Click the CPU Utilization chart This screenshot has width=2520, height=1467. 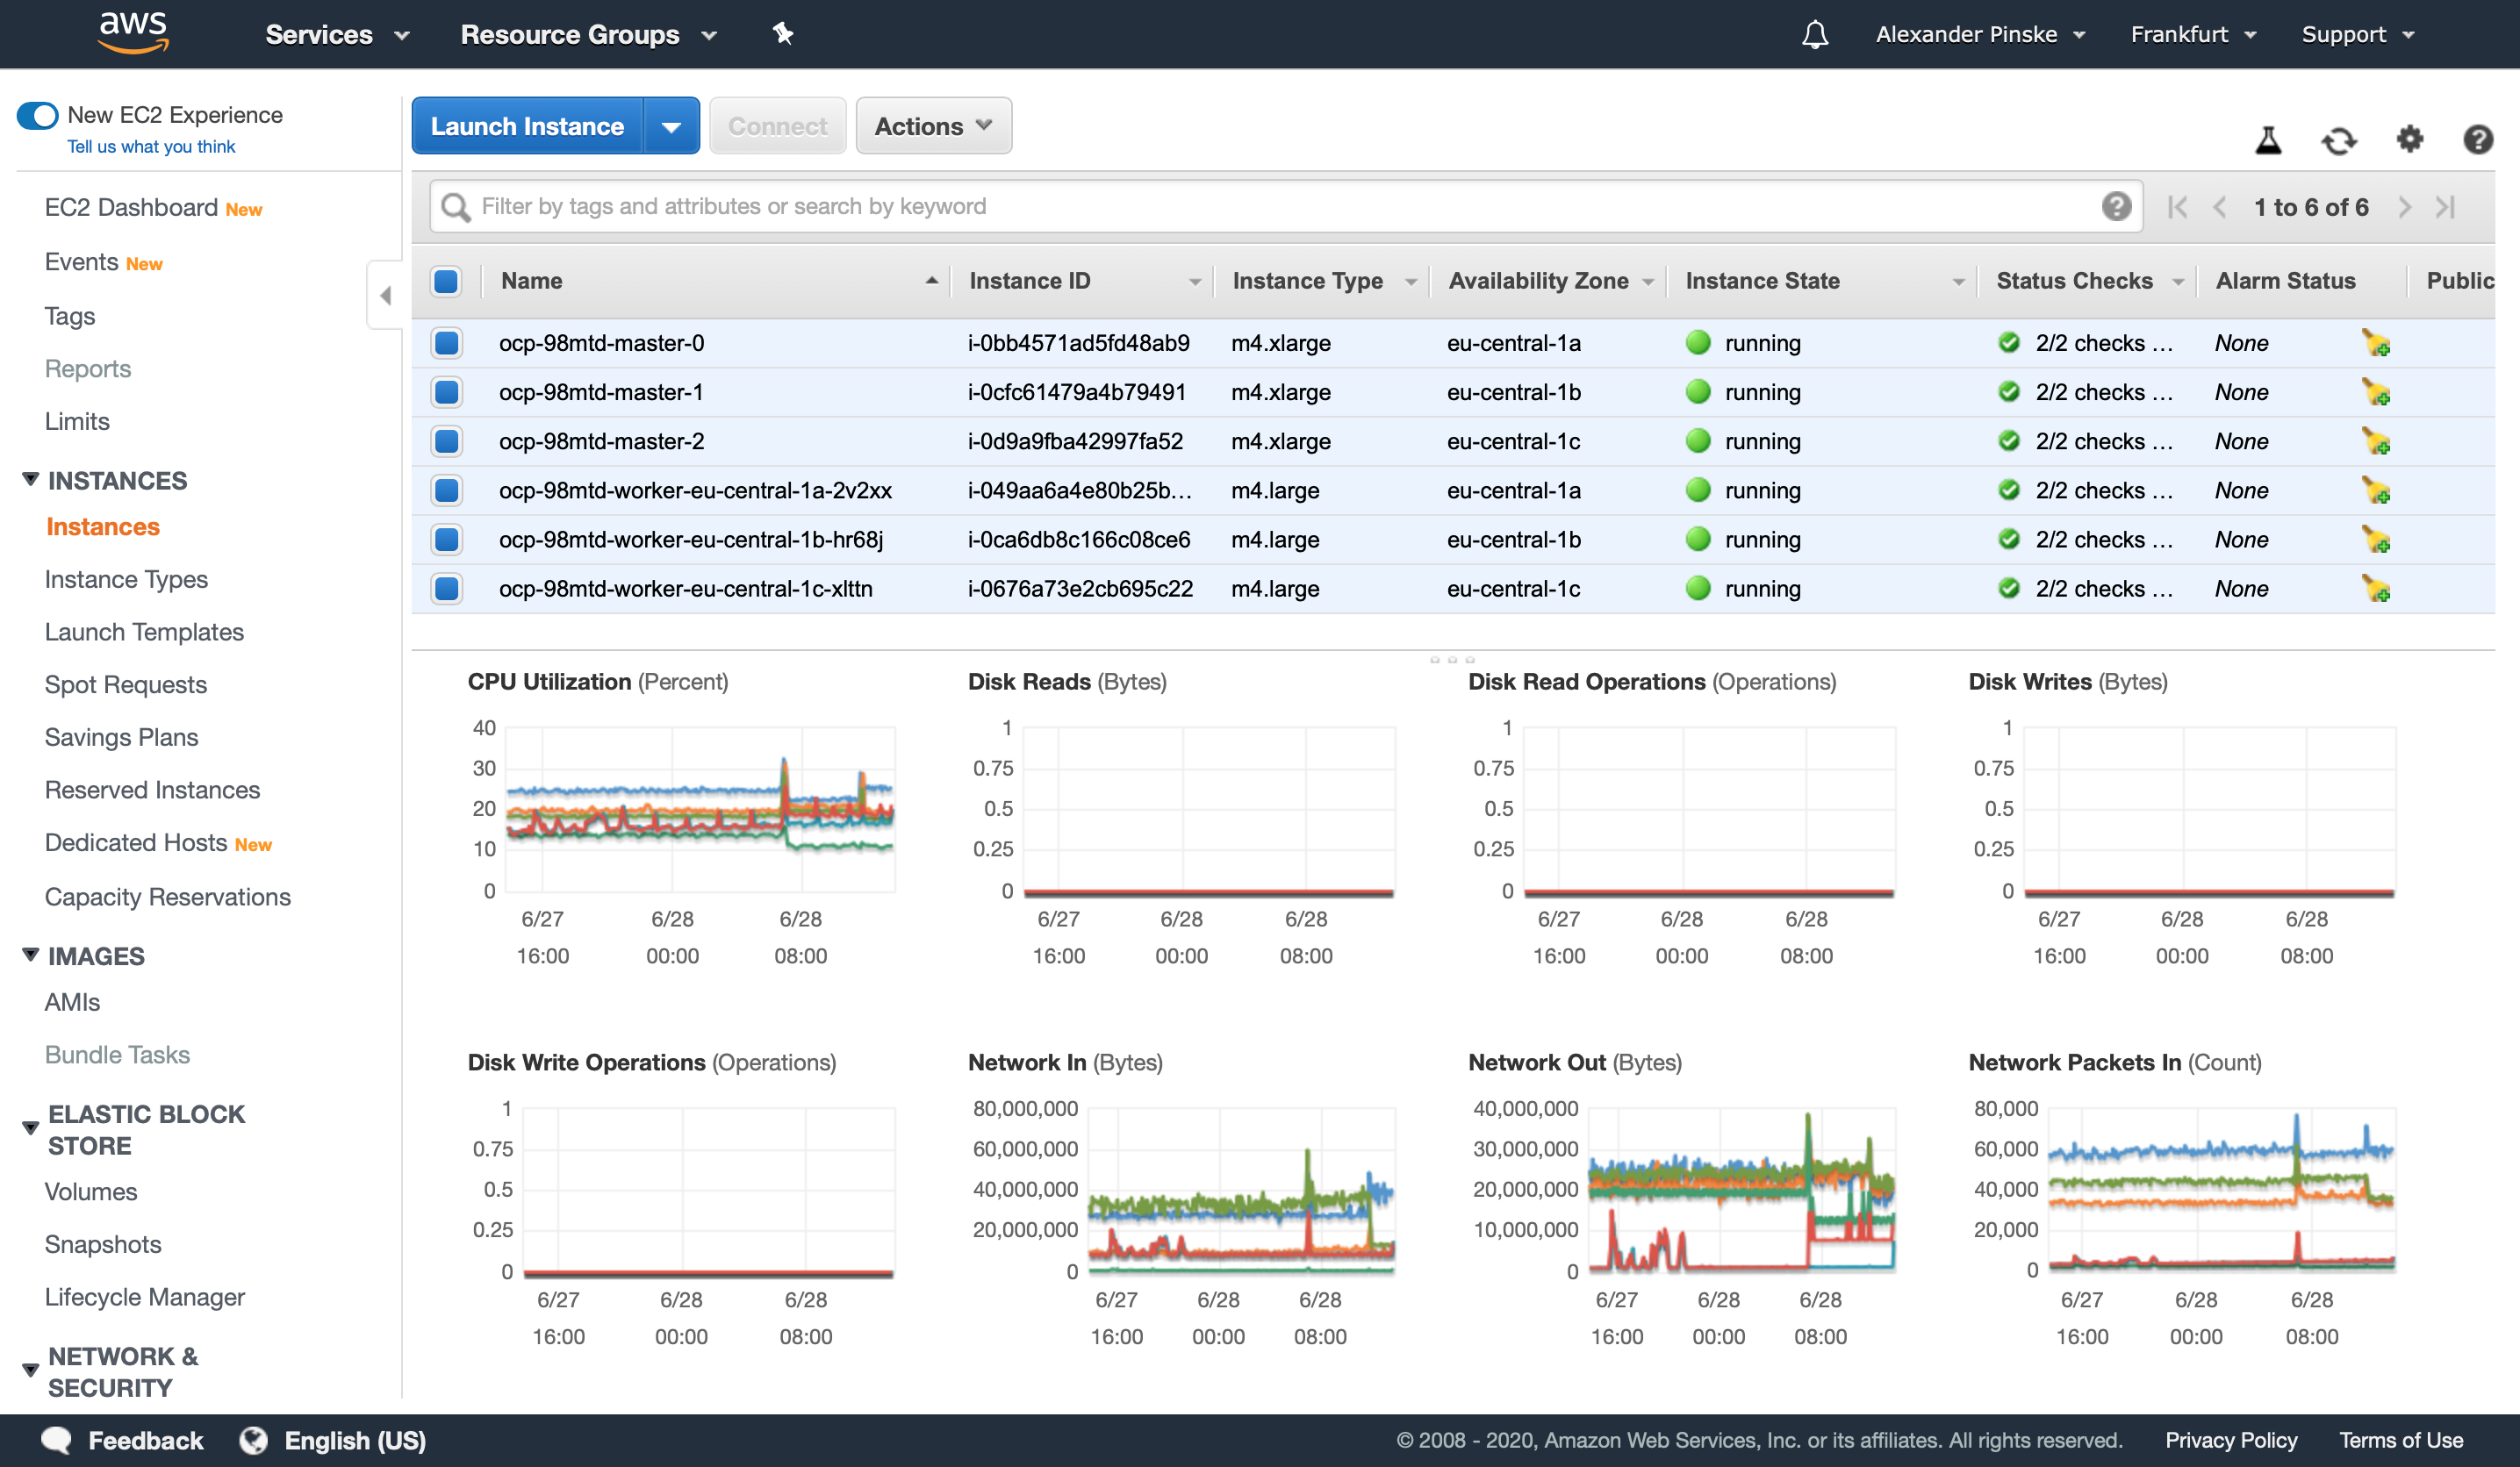tap(700, 810)
